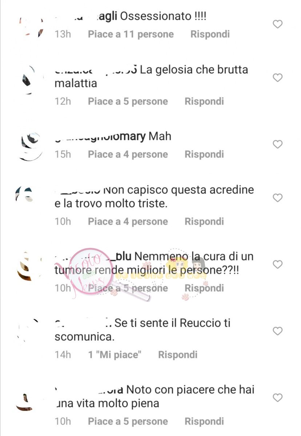View 'Piace a 4 persone' under the 'Mah' comment
Viewport: 301px width, 436px height.
(128, 154)
